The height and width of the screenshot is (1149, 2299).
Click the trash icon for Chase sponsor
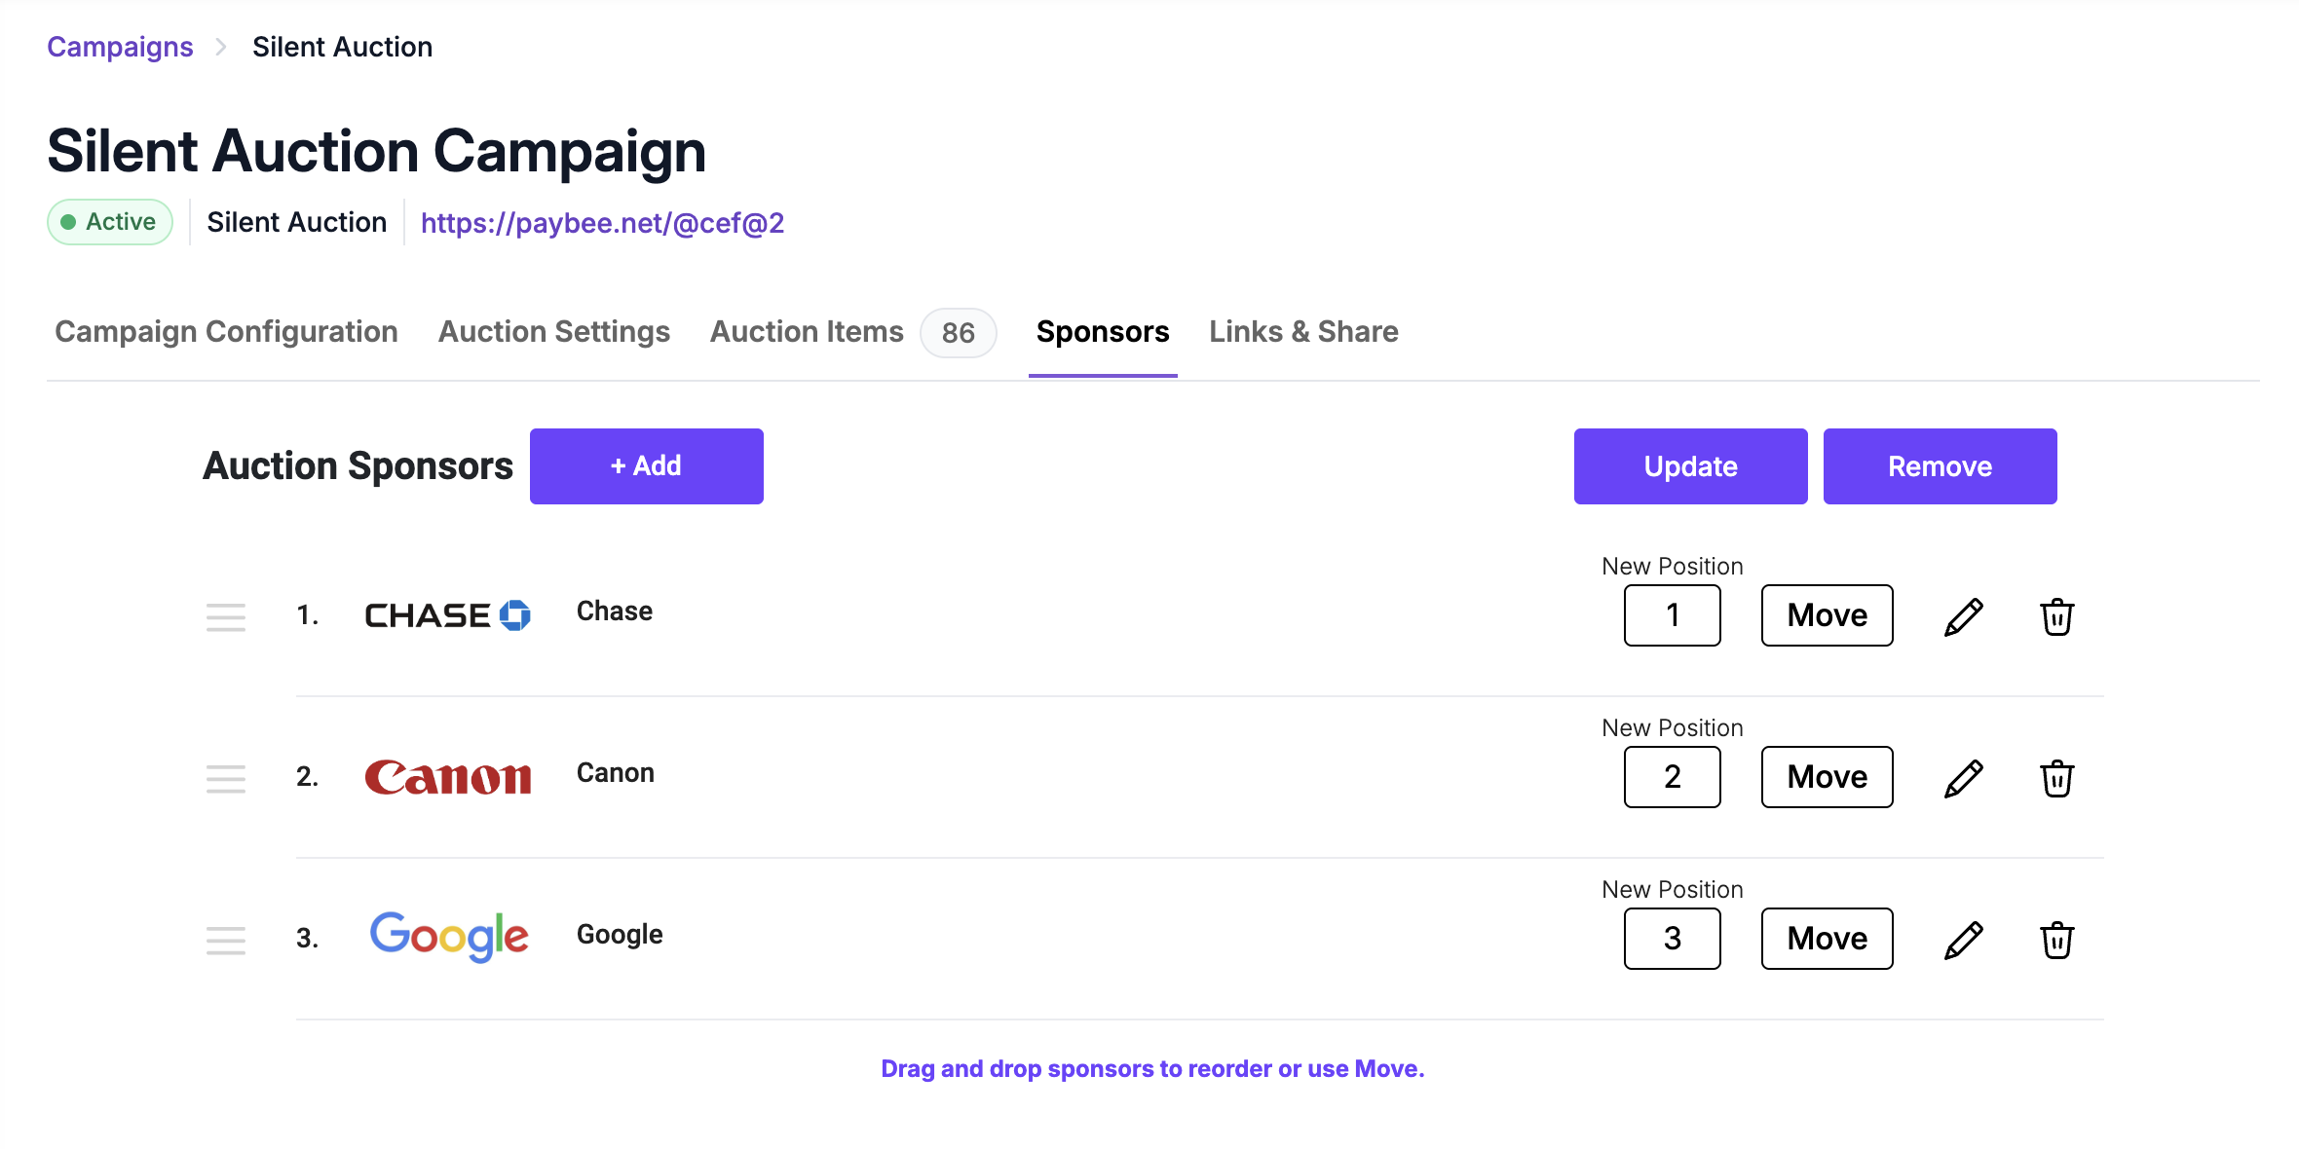pyautogui.click(x=2056, y=616)
